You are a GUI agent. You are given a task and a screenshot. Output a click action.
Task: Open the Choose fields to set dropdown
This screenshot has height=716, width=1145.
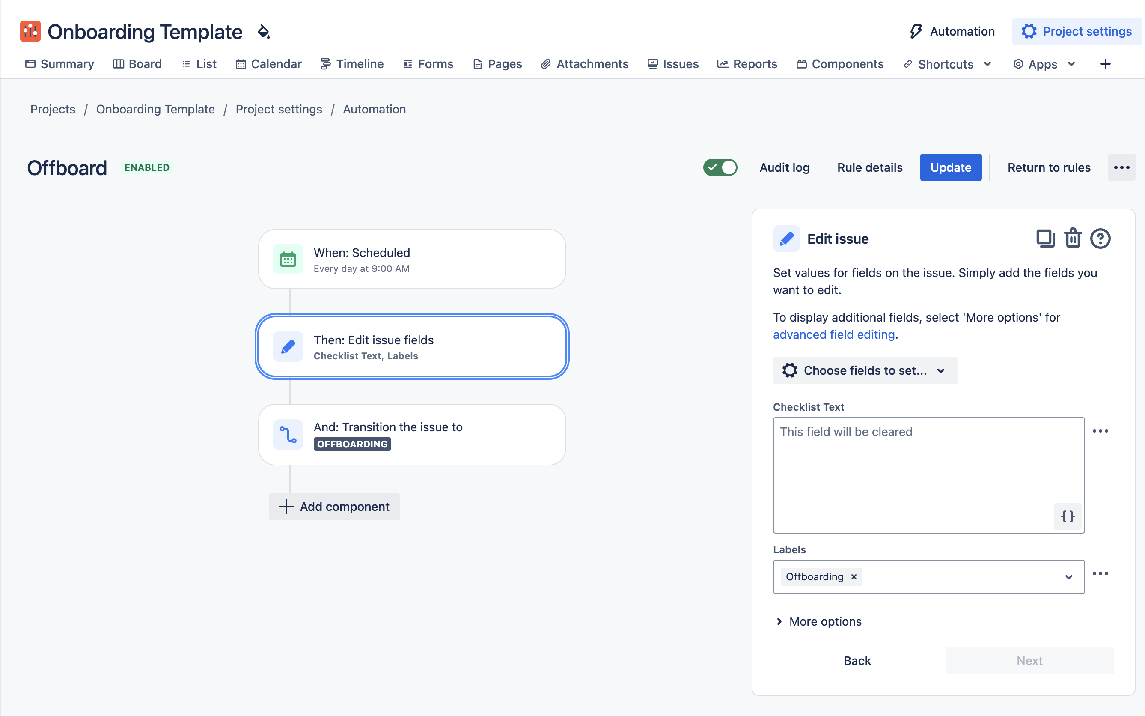pos(865,370)
